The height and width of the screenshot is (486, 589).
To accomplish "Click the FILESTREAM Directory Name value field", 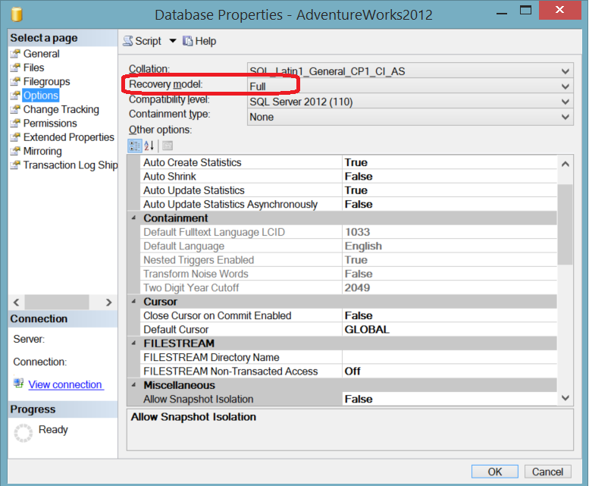I will [x=450, y=357].
